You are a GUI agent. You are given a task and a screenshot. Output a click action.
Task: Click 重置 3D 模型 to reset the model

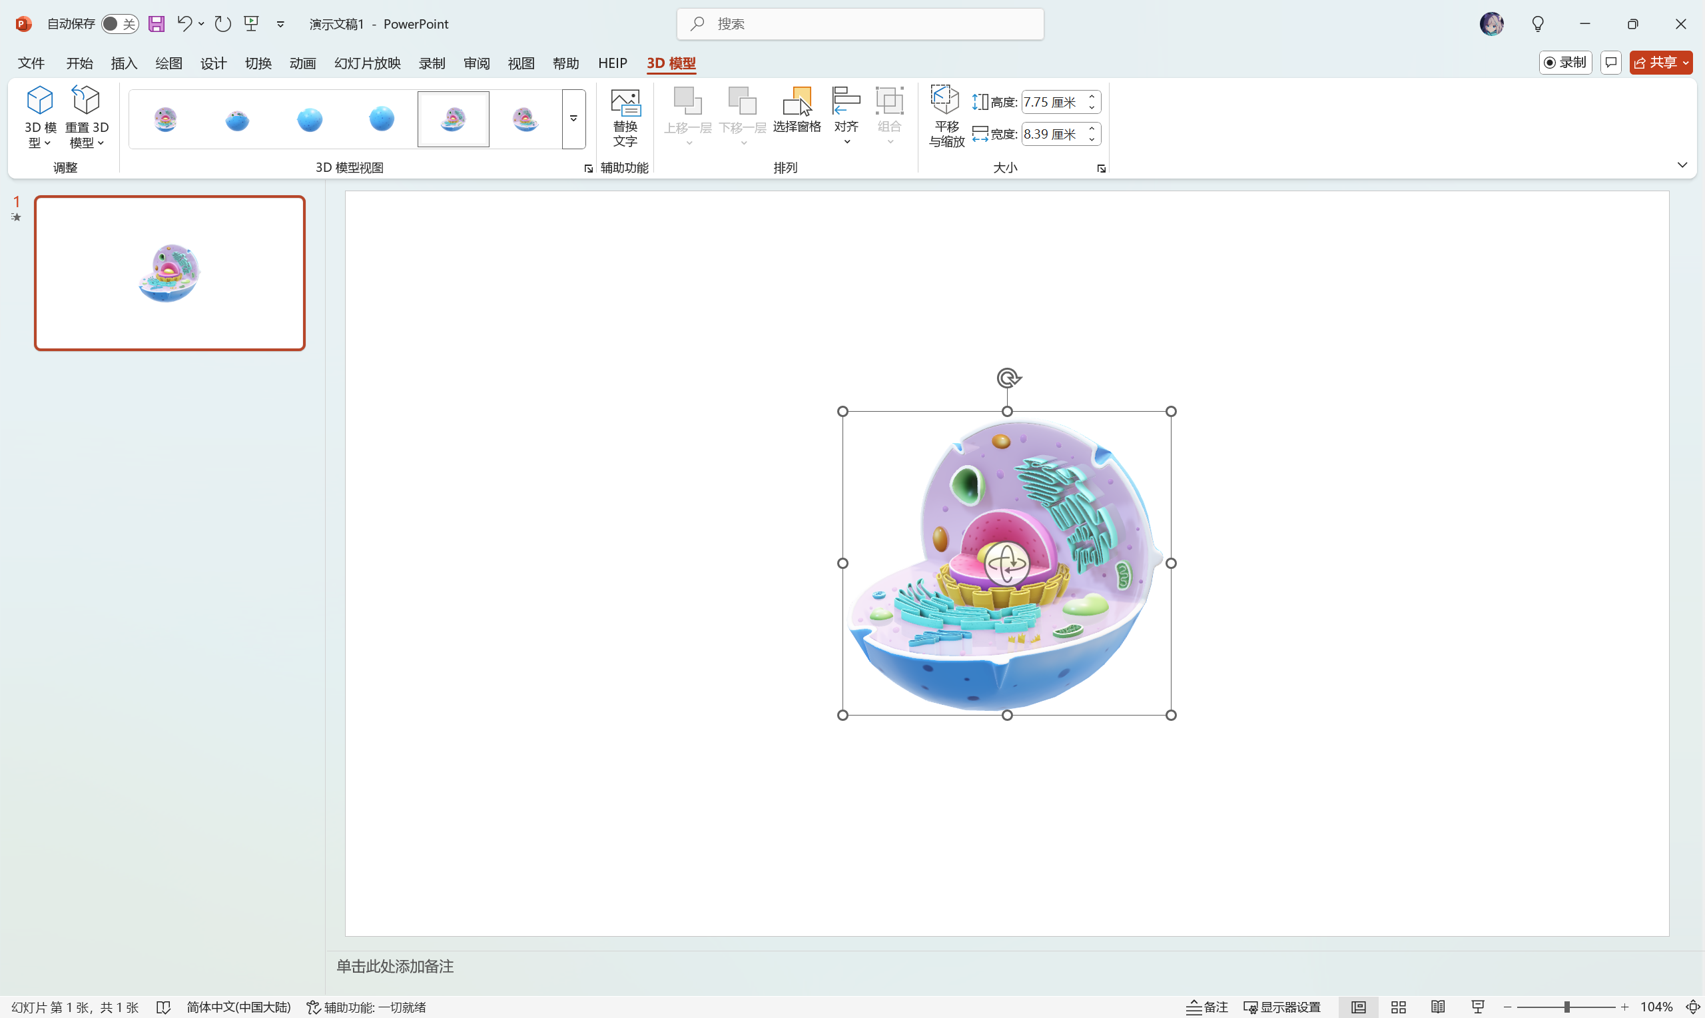click(x=87, y=115)
